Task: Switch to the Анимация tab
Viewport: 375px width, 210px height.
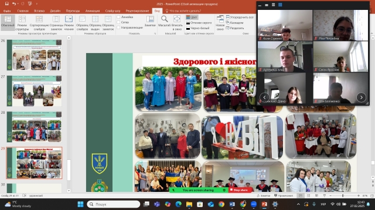Action: coord(93,10)
